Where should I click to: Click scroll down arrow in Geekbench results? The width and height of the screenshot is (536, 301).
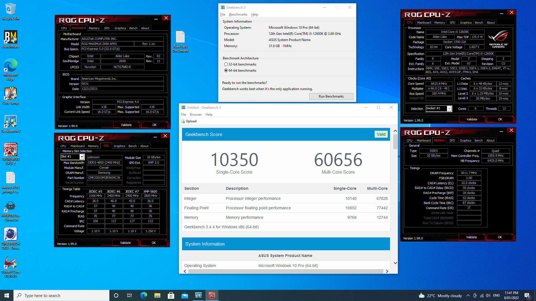[395, 263]
